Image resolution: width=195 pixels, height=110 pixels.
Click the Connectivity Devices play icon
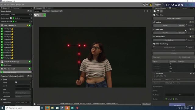(x=30, y=62)
